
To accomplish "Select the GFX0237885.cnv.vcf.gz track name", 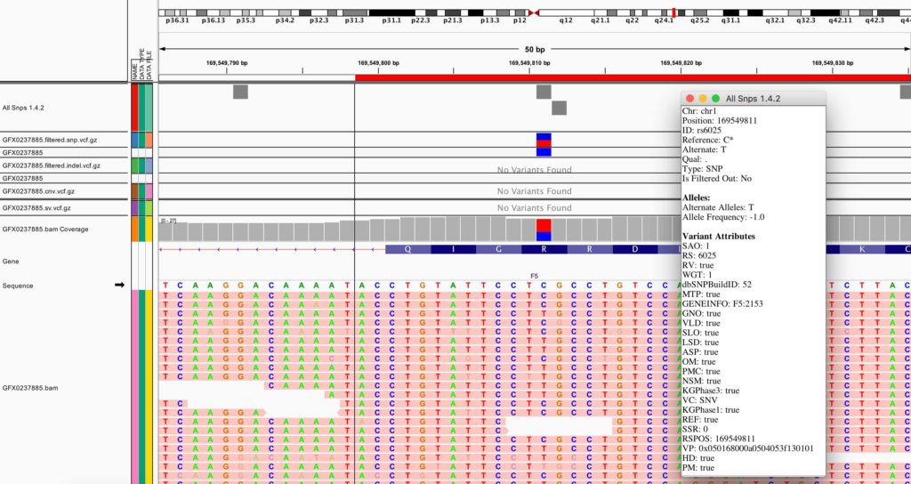I will pyautogui.click(x=38, y=191).
